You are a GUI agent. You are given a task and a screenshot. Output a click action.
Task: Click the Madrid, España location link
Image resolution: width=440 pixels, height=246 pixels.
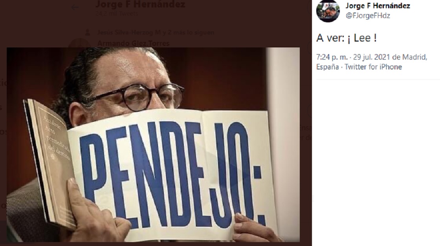tap(372, 62)
